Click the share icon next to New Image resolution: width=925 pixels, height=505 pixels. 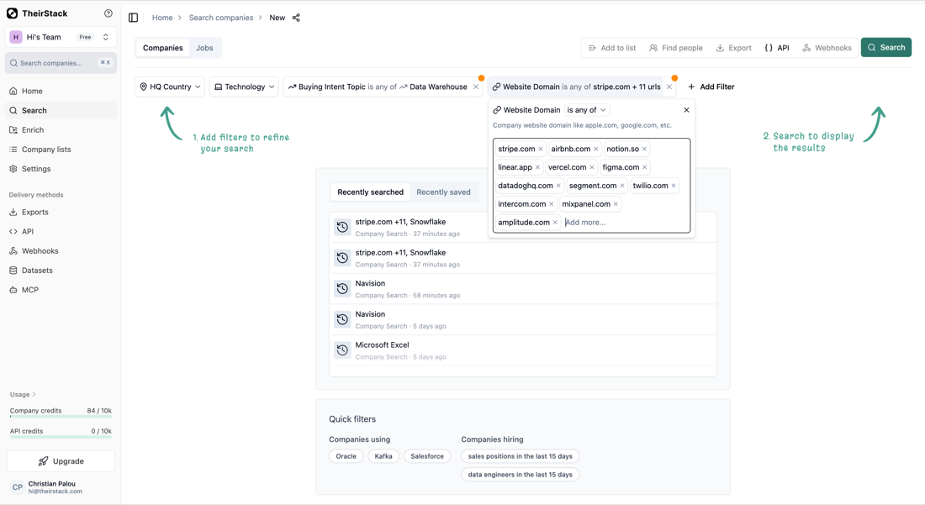(x=296, y=18)
